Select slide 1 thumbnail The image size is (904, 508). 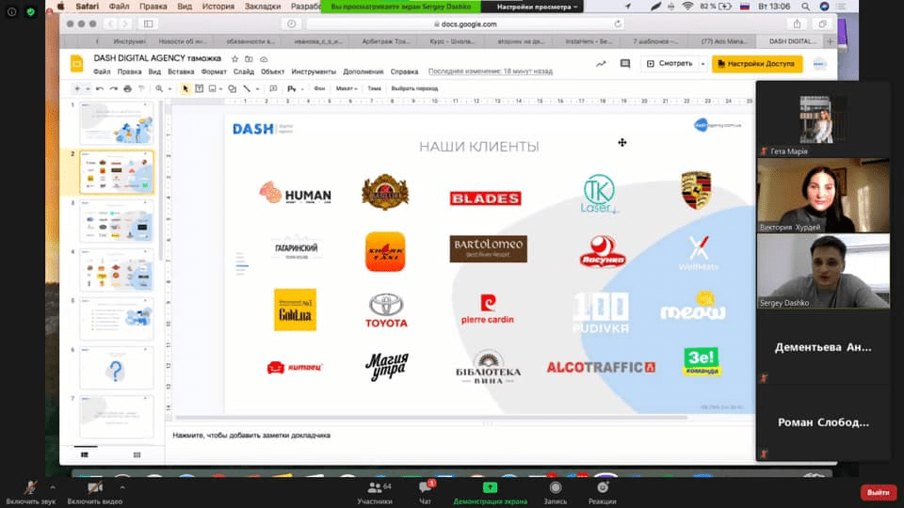tap(117, 122)
